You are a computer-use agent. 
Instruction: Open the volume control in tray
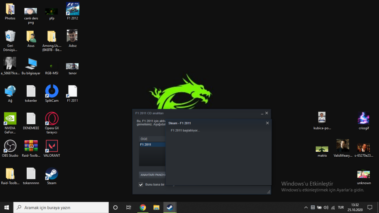326,208
